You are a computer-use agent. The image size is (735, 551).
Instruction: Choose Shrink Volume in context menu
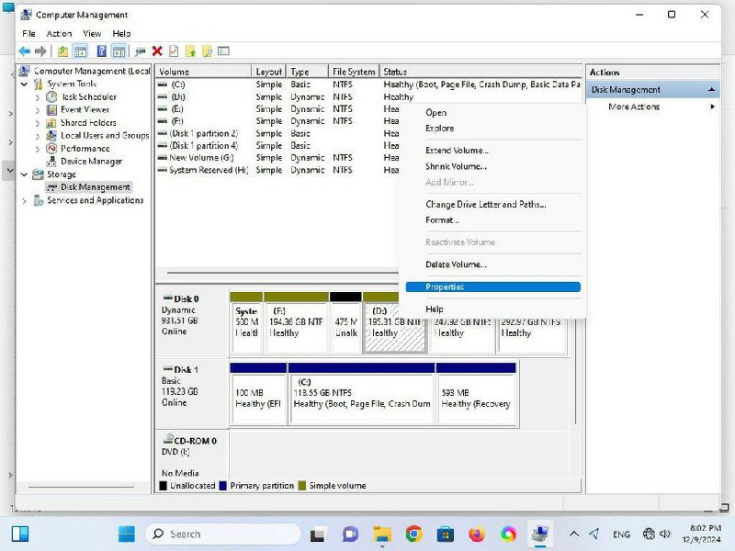(493, 166)
